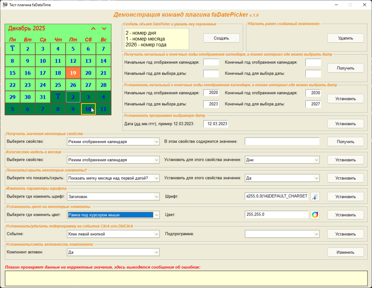The image size is (372, 288).
Task: Open the color picker icon beside Цвет field
Action: click(315, 215)
